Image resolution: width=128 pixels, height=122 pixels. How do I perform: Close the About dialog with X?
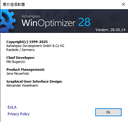point(123,4)
